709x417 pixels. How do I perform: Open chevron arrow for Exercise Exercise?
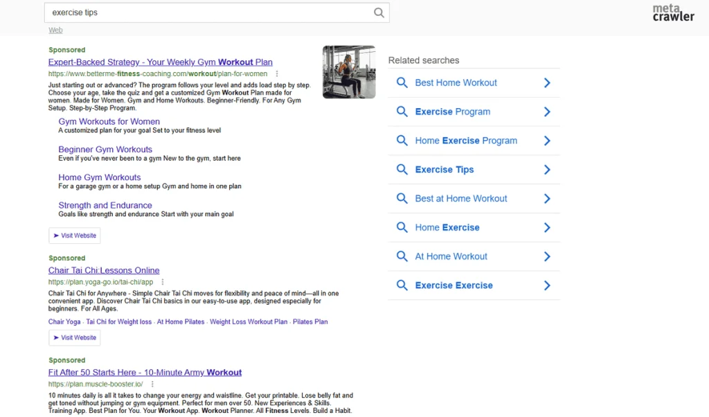547,285
